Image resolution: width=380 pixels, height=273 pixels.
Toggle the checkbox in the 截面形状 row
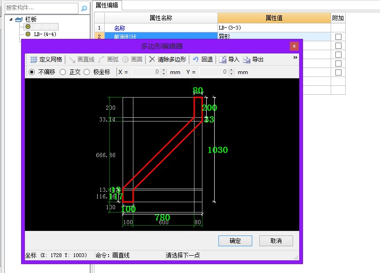coord(338,37)
